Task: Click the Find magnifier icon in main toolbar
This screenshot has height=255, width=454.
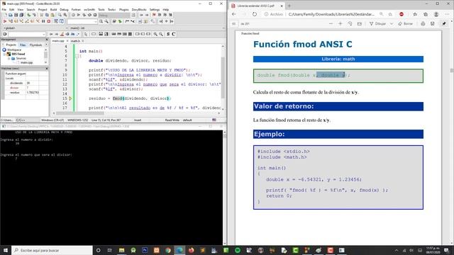Action: [60, 15]
